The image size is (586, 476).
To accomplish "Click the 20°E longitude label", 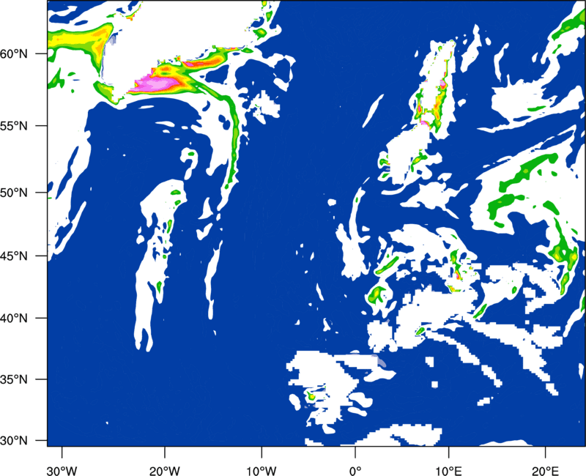I will [545, 471].
